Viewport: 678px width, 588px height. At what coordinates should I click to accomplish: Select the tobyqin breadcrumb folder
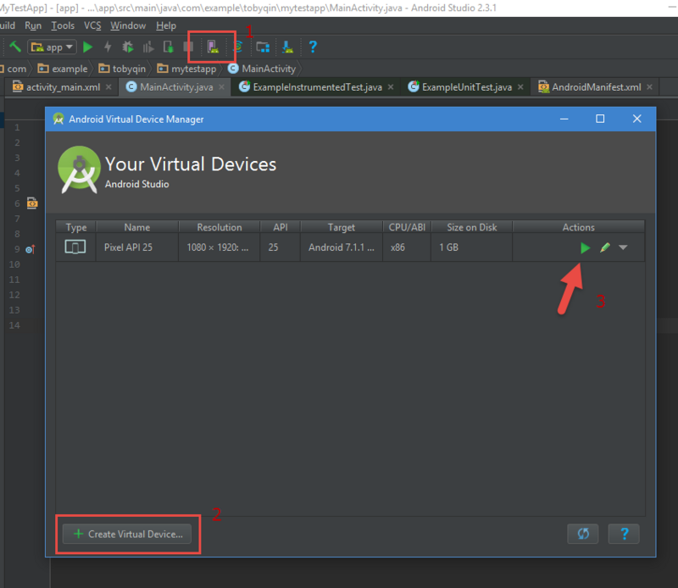pos(122,69)
